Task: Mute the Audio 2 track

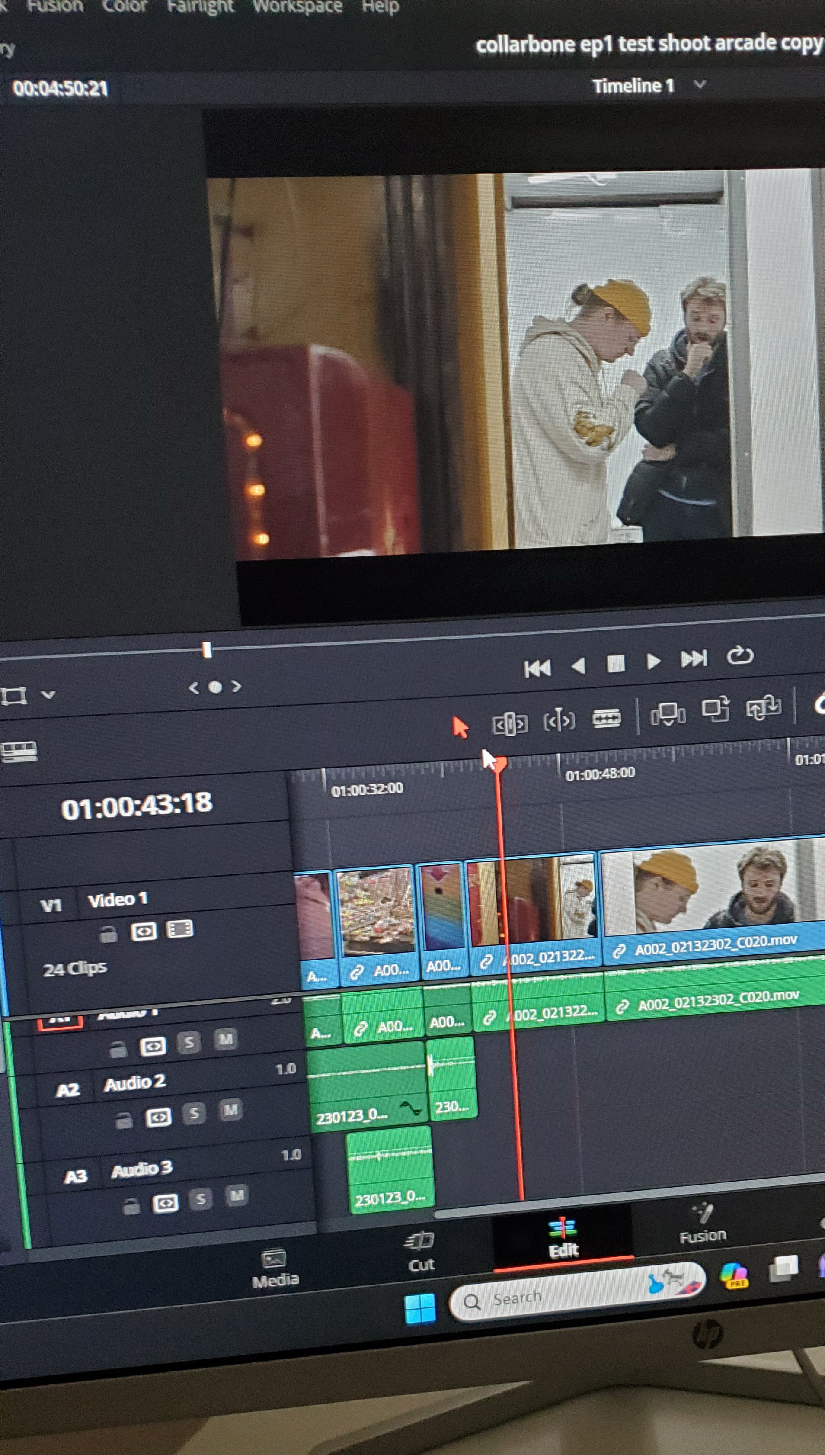Action: click(230, 1109)
